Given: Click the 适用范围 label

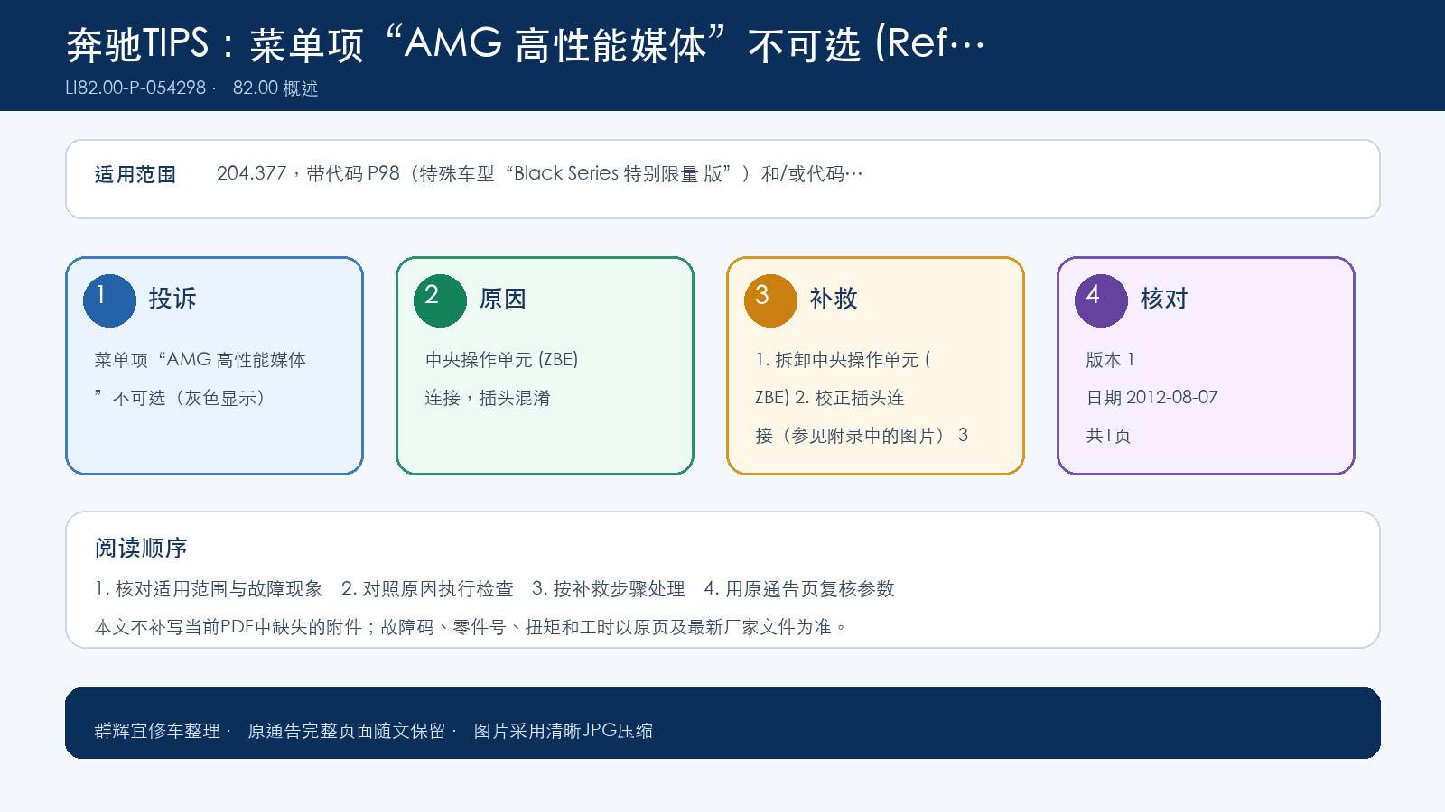Looking at the screenshot, I should coord(135,174).
